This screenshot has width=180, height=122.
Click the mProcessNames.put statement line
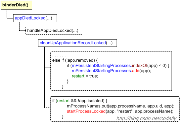click(120, 106)
